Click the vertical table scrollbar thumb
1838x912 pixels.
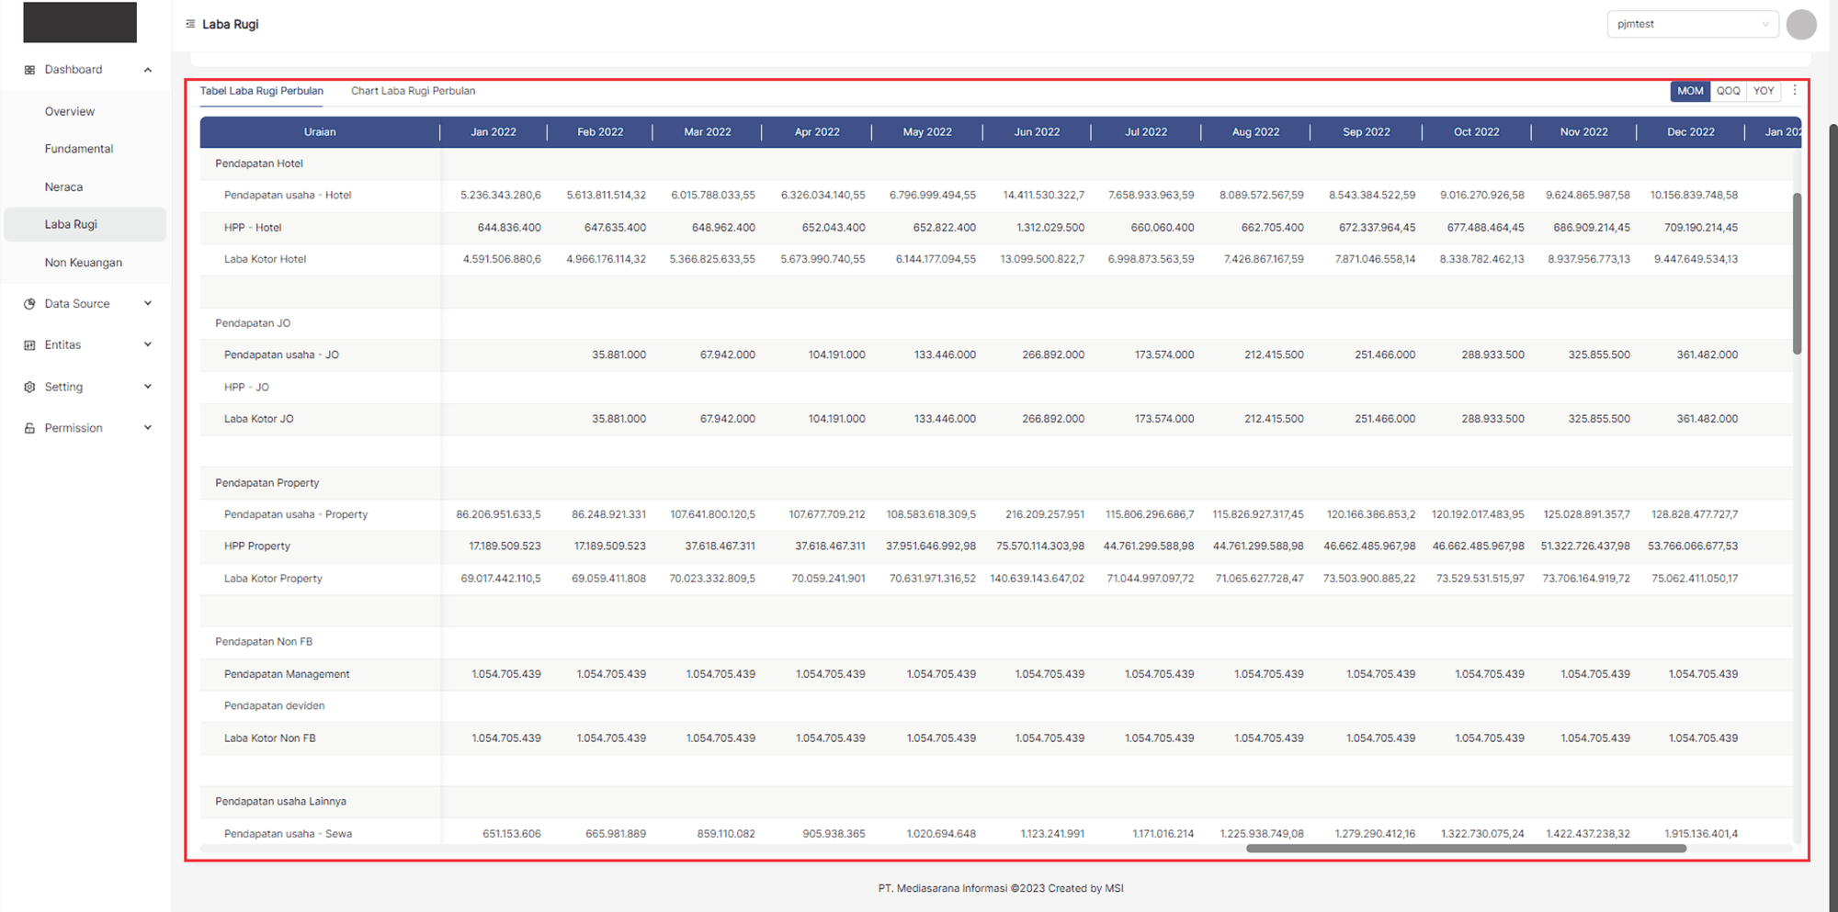click(x=1797, y=273)
